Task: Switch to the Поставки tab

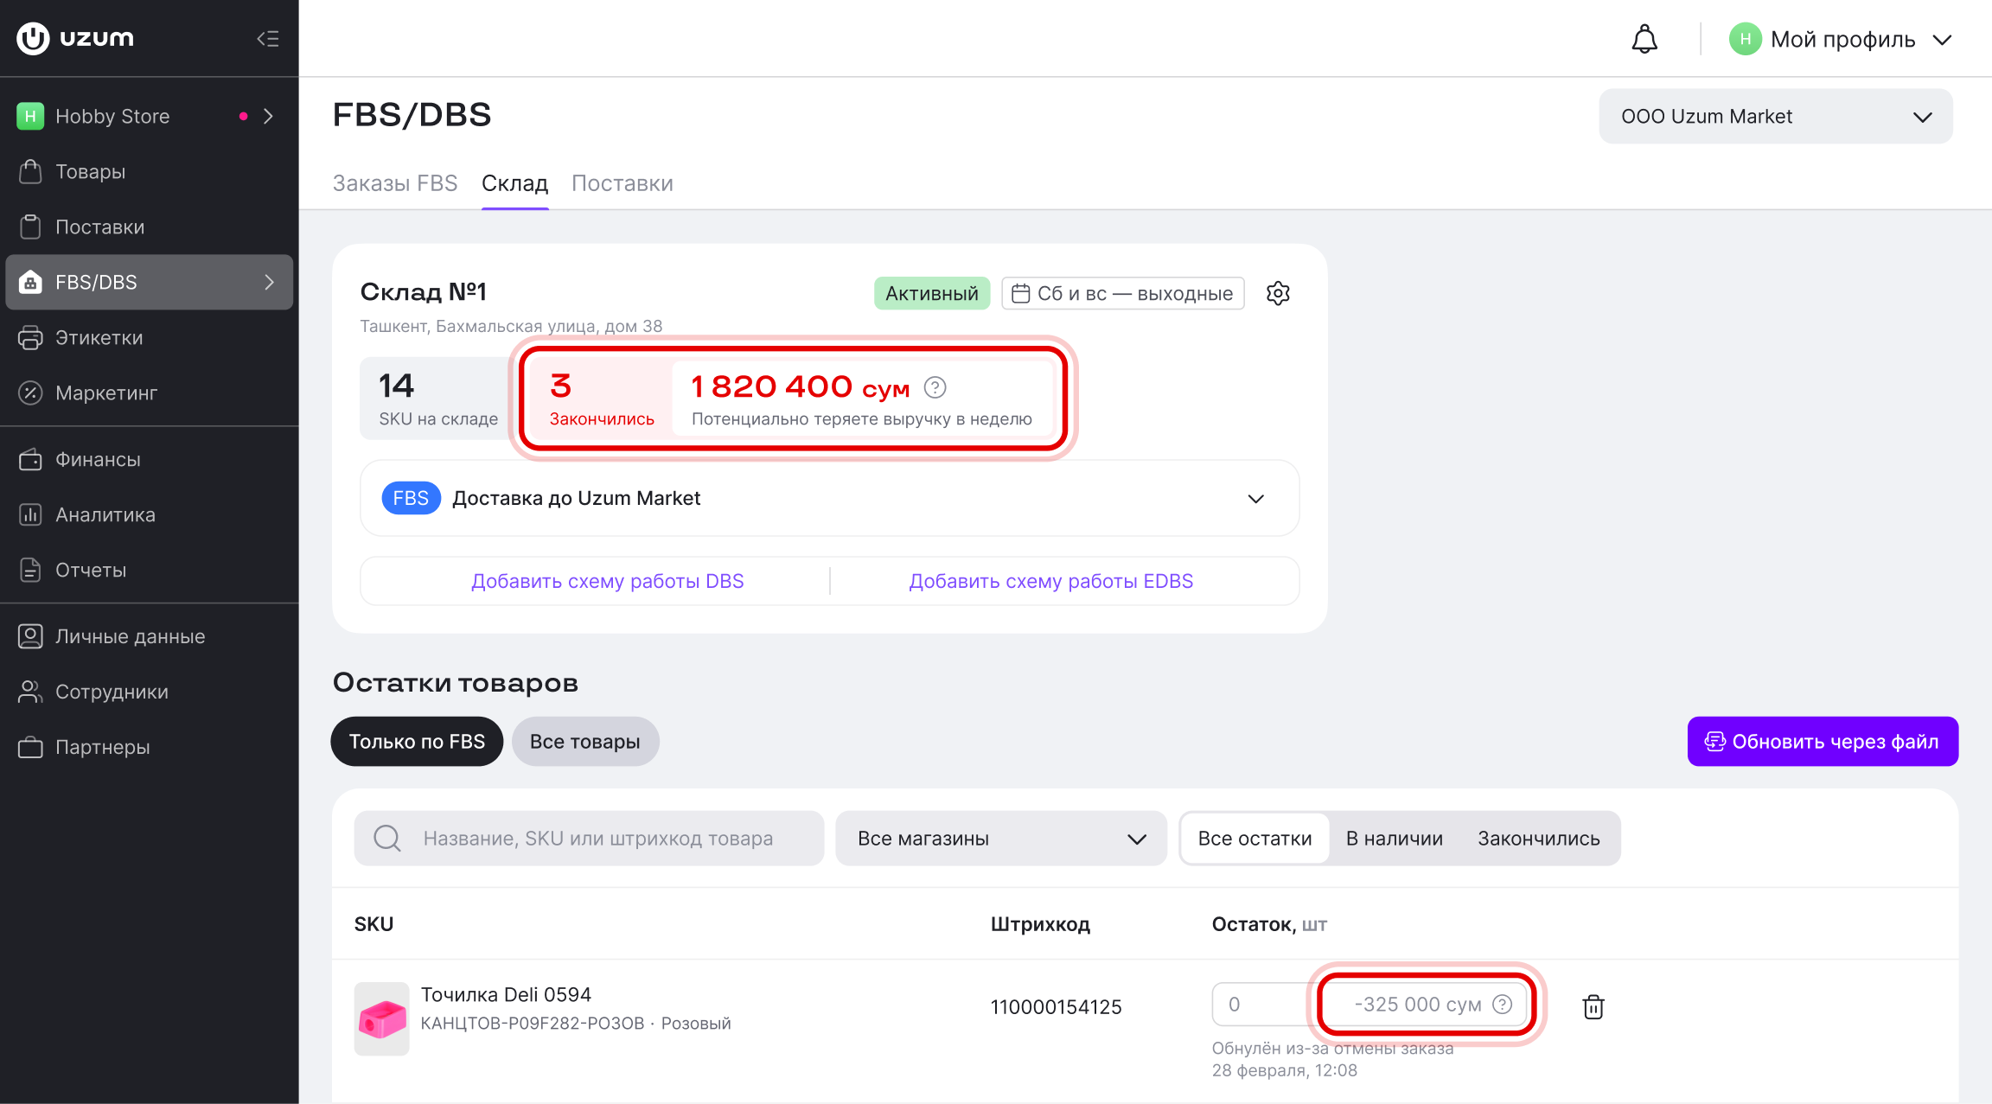Action: tap(622, 183)
